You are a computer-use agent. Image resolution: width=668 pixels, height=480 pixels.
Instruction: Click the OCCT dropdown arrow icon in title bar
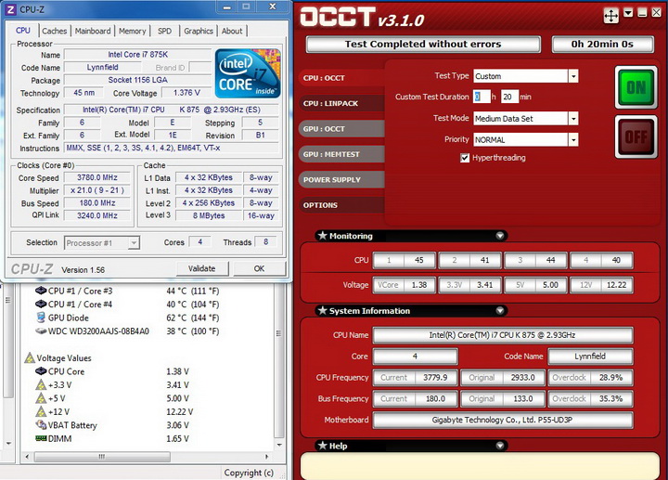point(628,13)
